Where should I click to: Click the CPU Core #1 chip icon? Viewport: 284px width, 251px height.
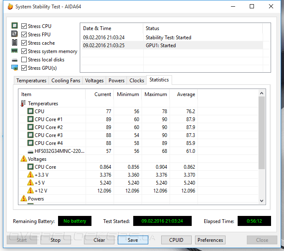pyautogui.click(x=30, y=119)
